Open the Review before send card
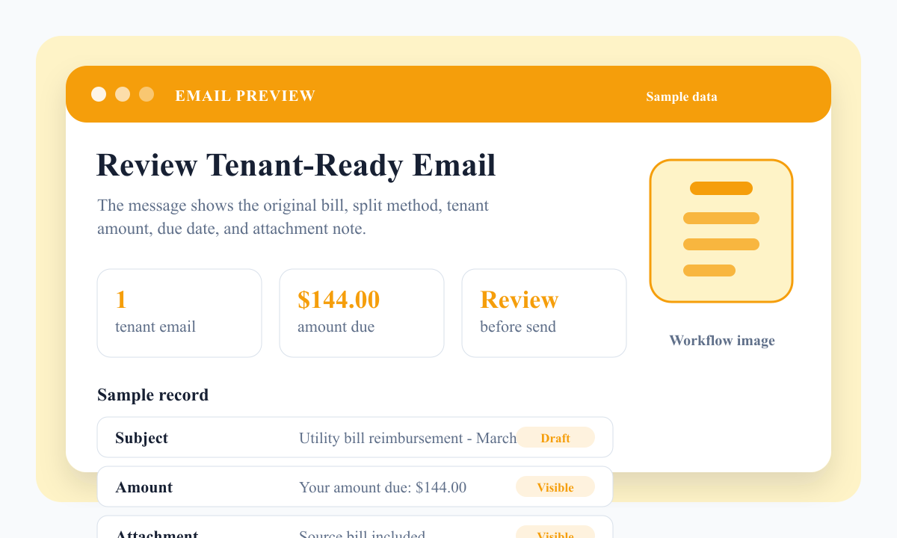The image size is (897, 538). click(544, 313)
